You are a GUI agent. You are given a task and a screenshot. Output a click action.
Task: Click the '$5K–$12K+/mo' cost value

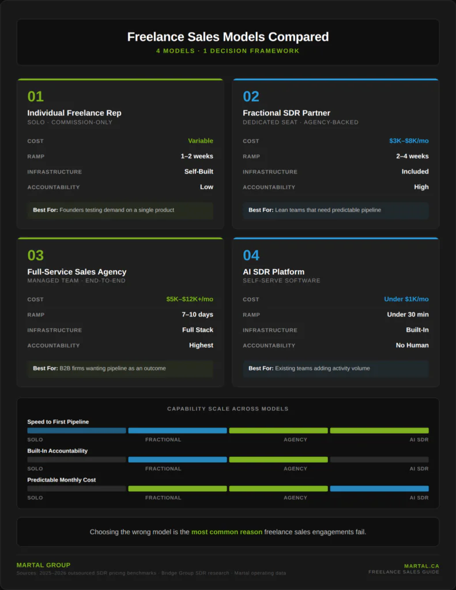tap(190, 299)
